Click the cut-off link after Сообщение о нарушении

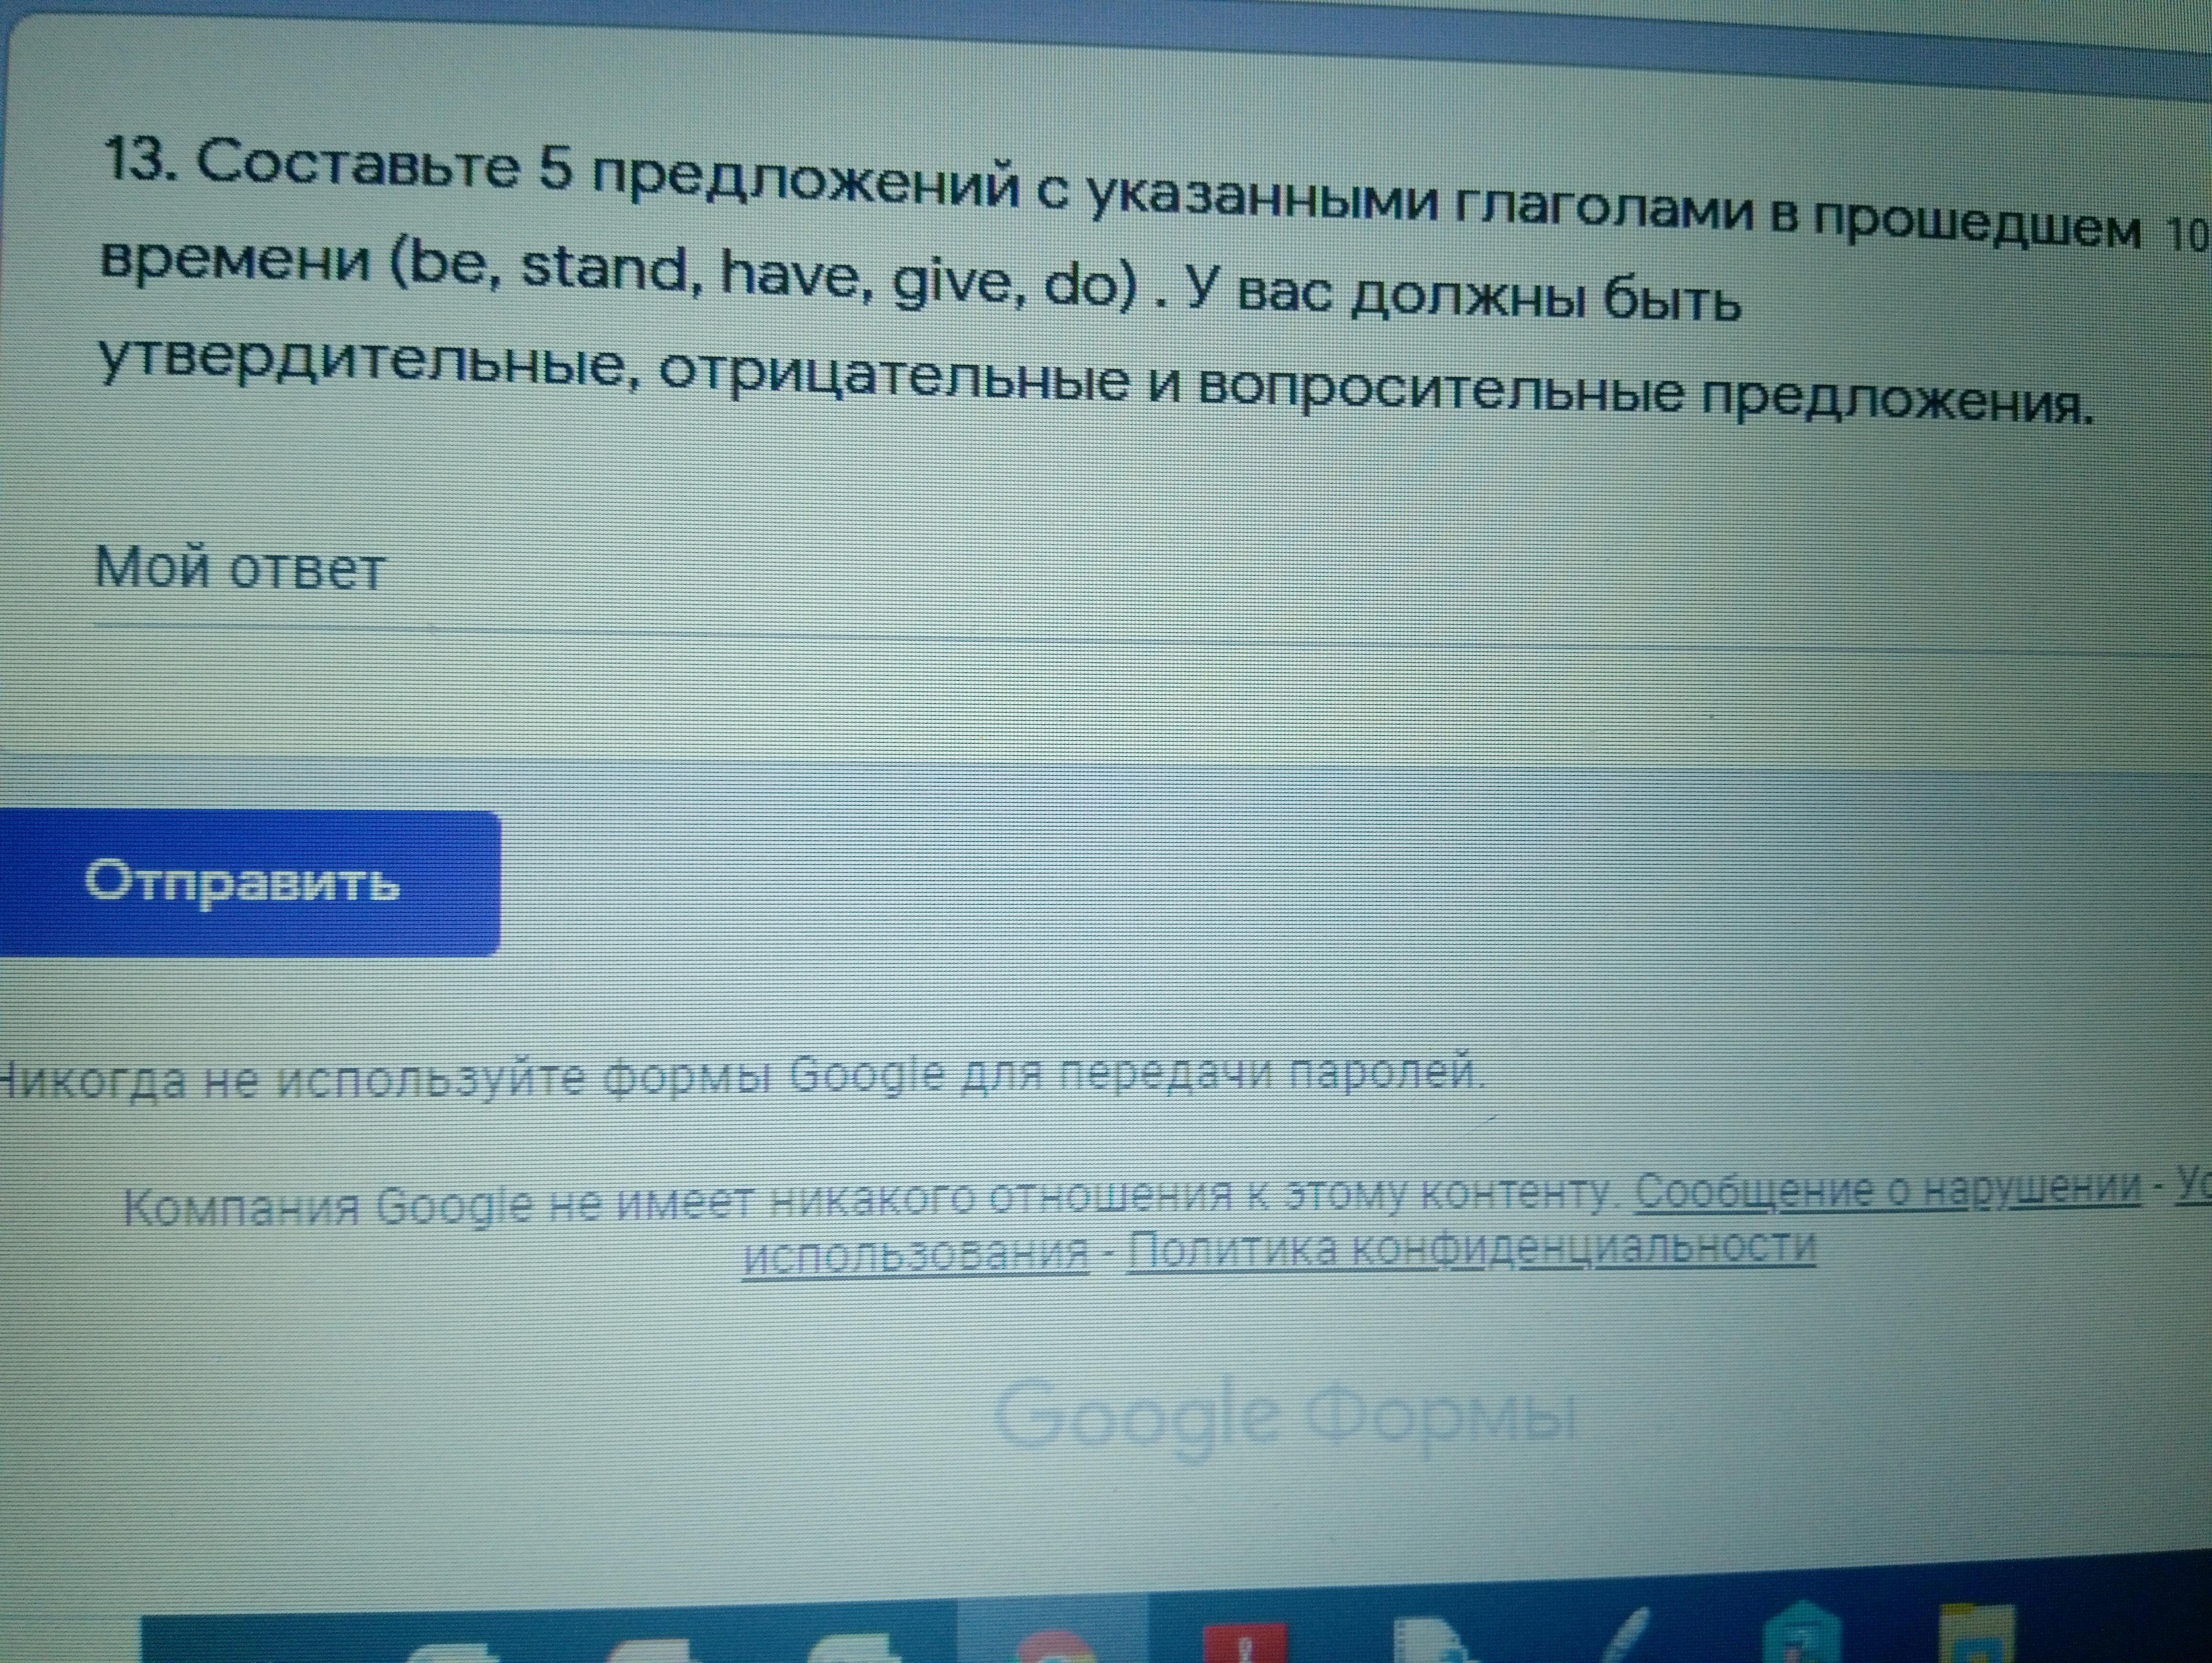(2194, 1189)
